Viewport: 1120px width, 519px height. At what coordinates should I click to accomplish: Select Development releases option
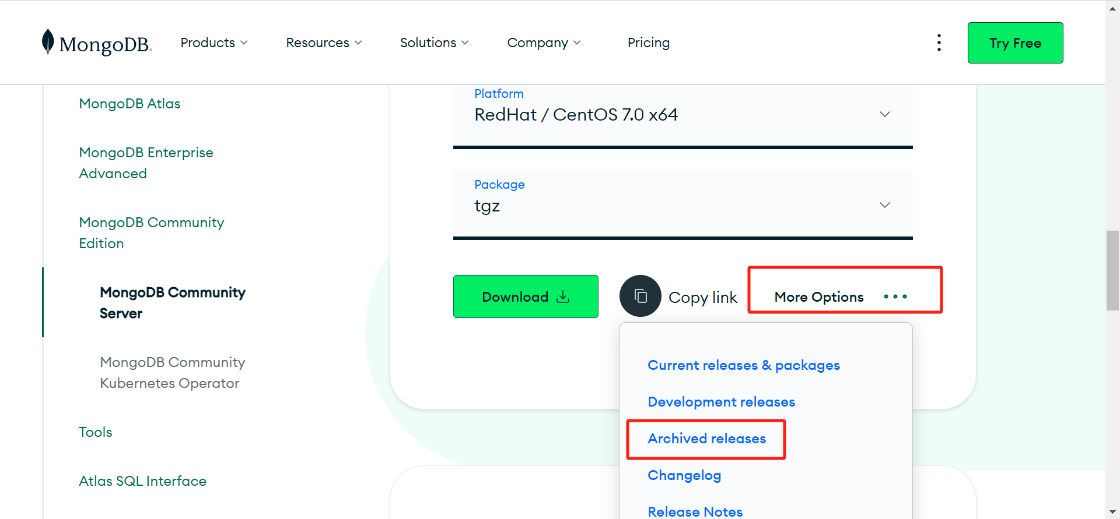click(x=721, y=402)
